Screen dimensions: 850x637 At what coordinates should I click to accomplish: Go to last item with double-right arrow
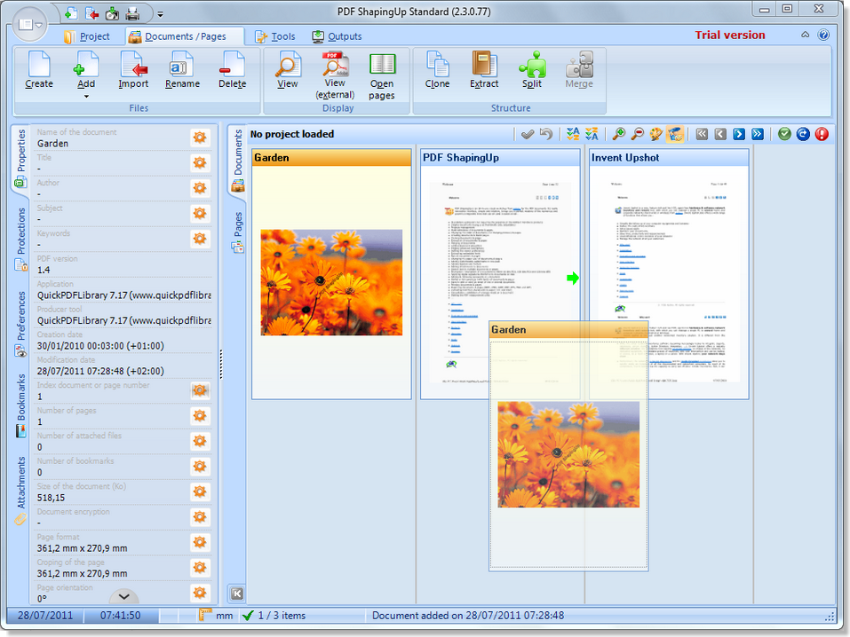coord(758,134)
